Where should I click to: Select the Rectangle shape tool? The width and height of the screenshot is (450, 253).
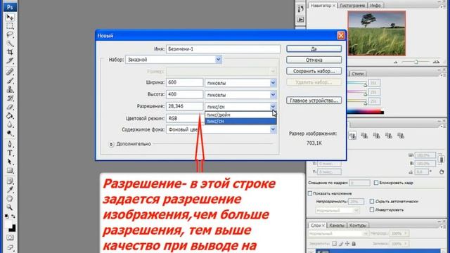click(10, 171)
